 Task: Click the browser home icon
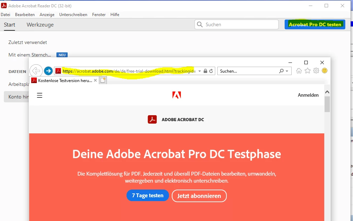tap(299, 71)
